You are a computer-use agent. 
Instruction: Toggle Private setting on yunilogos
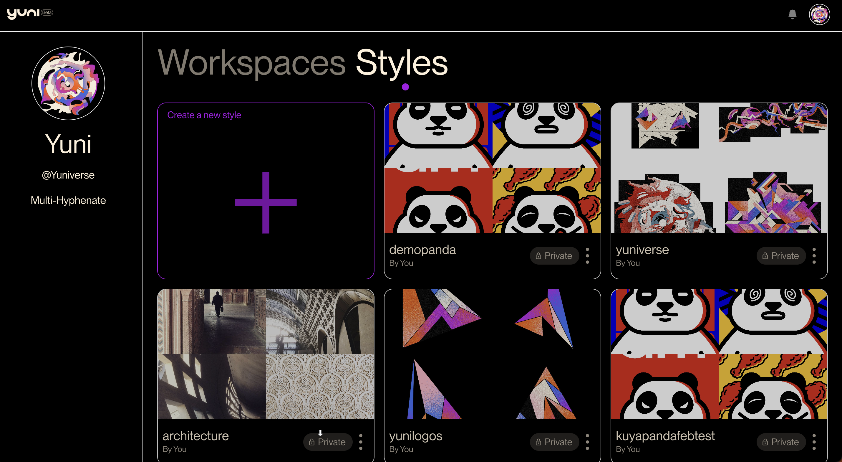[x=554, y=442]
